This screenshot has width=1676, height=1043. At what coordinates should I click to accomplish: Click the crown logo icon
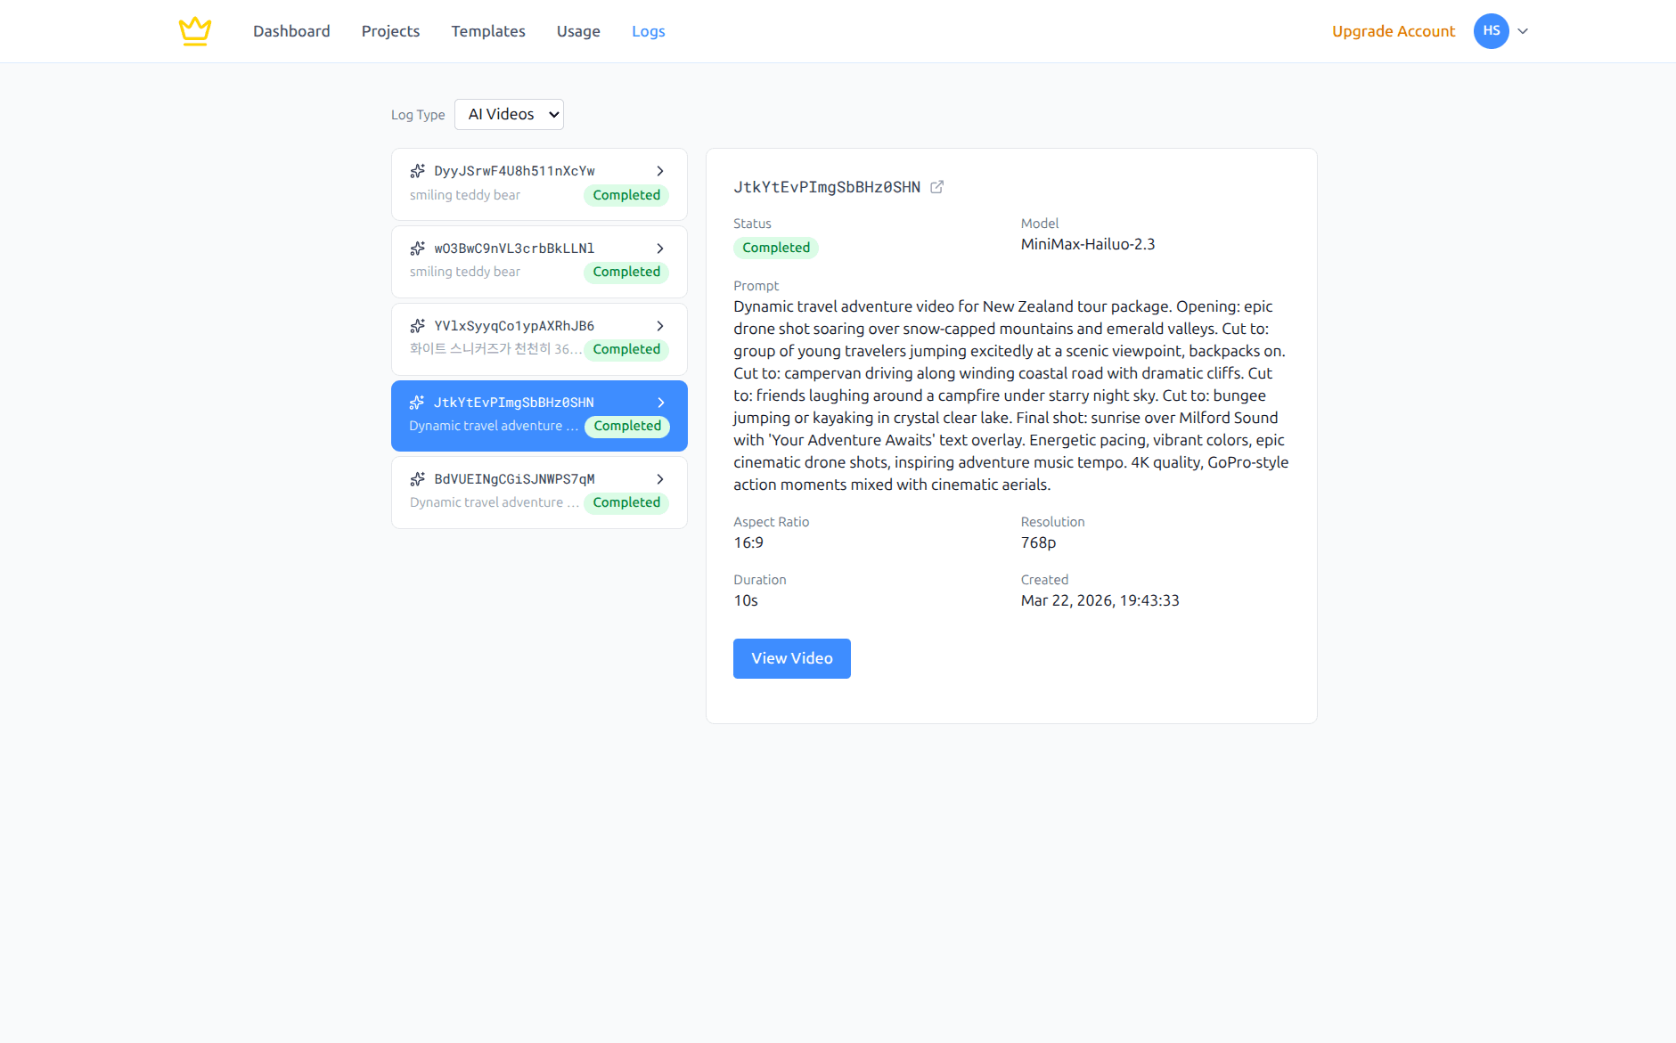(x=194, y=30)
